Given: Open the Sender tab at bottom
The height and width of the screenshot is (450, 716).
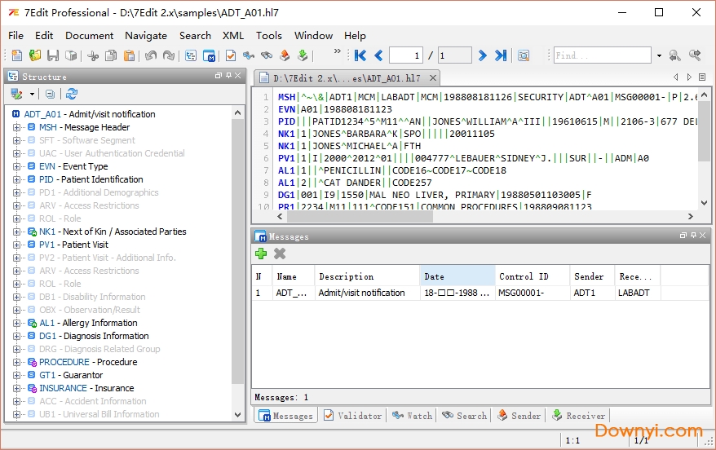Looking at the screenshot, I should tap(519, 416).
